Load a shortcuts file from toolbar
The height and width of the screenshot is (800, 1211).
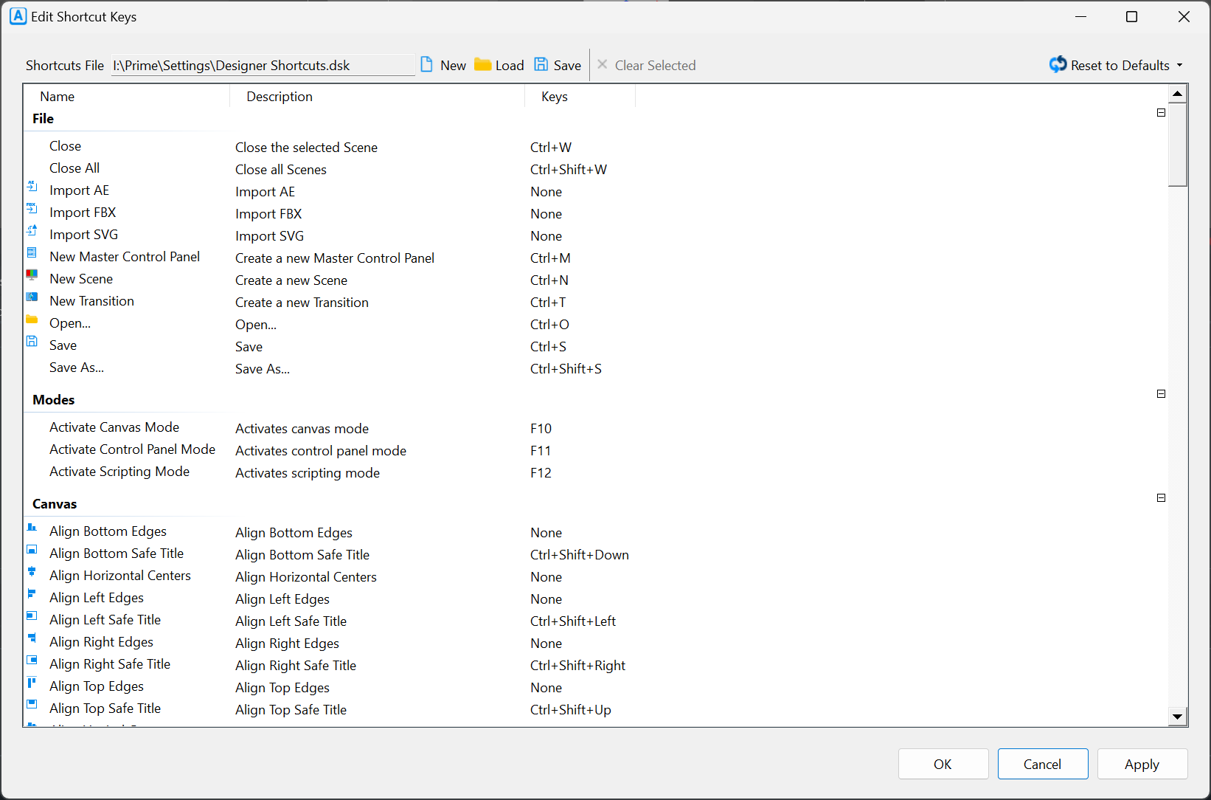click(x=499, y=66)
